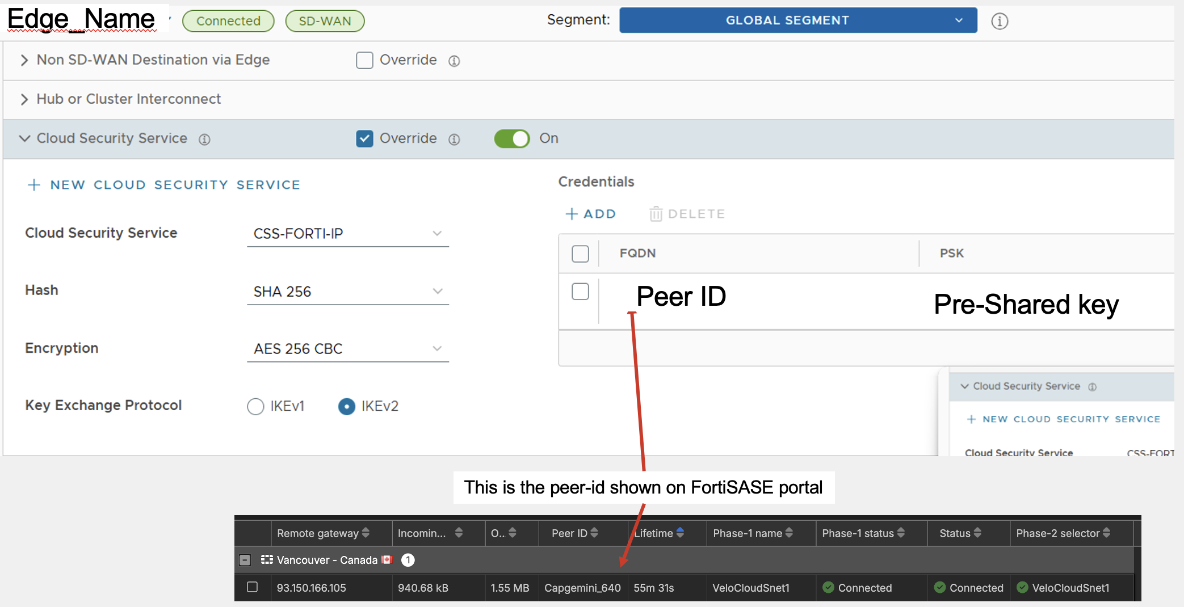Click the trash DELETE icon under Credentials
The image size is (1184, 607).
(656, 214)
